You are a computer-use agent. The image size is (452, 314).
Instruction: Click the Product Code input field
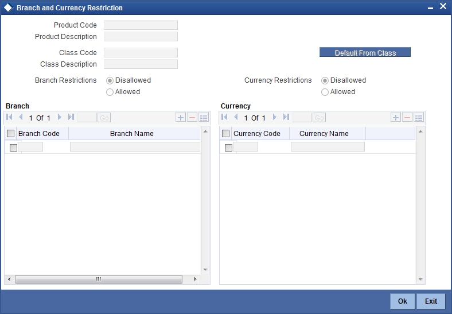[x=141, y=25]
